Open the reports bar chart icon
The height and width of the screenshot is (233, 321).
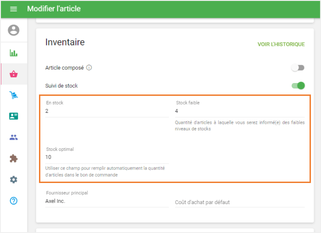click(14, 53)
